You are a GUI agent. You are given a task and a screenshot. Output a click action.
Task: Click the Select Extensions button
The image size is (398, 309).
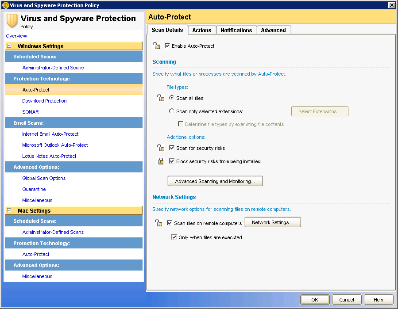click(x=320, y=111)
